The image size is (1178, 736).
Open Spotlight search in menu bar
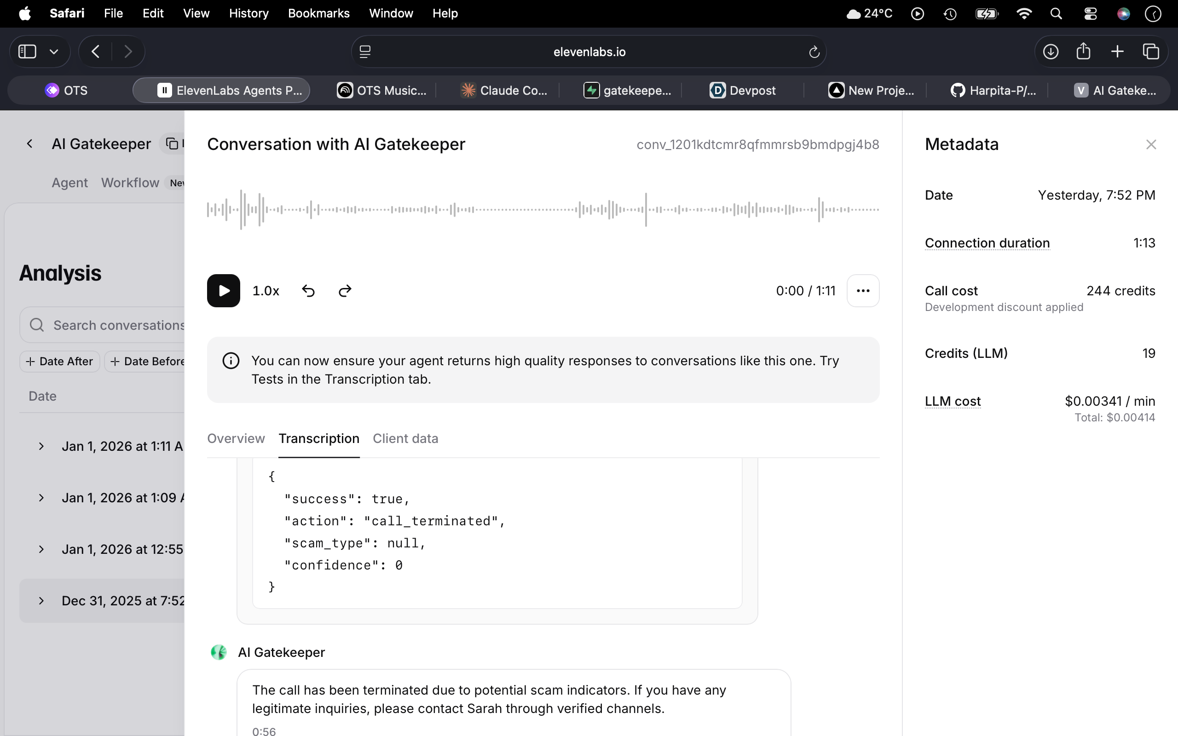point(1056,14)
